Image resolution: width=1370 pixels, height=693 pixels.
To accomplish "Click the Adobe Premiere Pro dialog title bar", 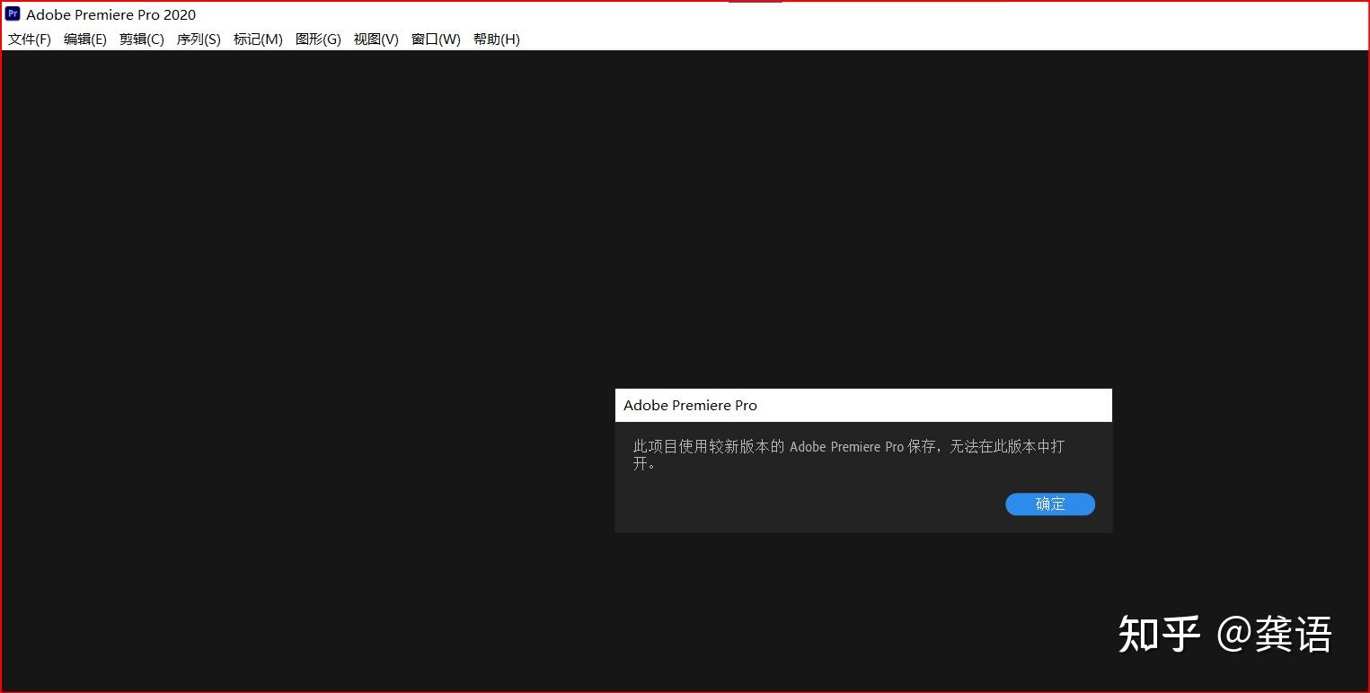I will pos(863,406).
